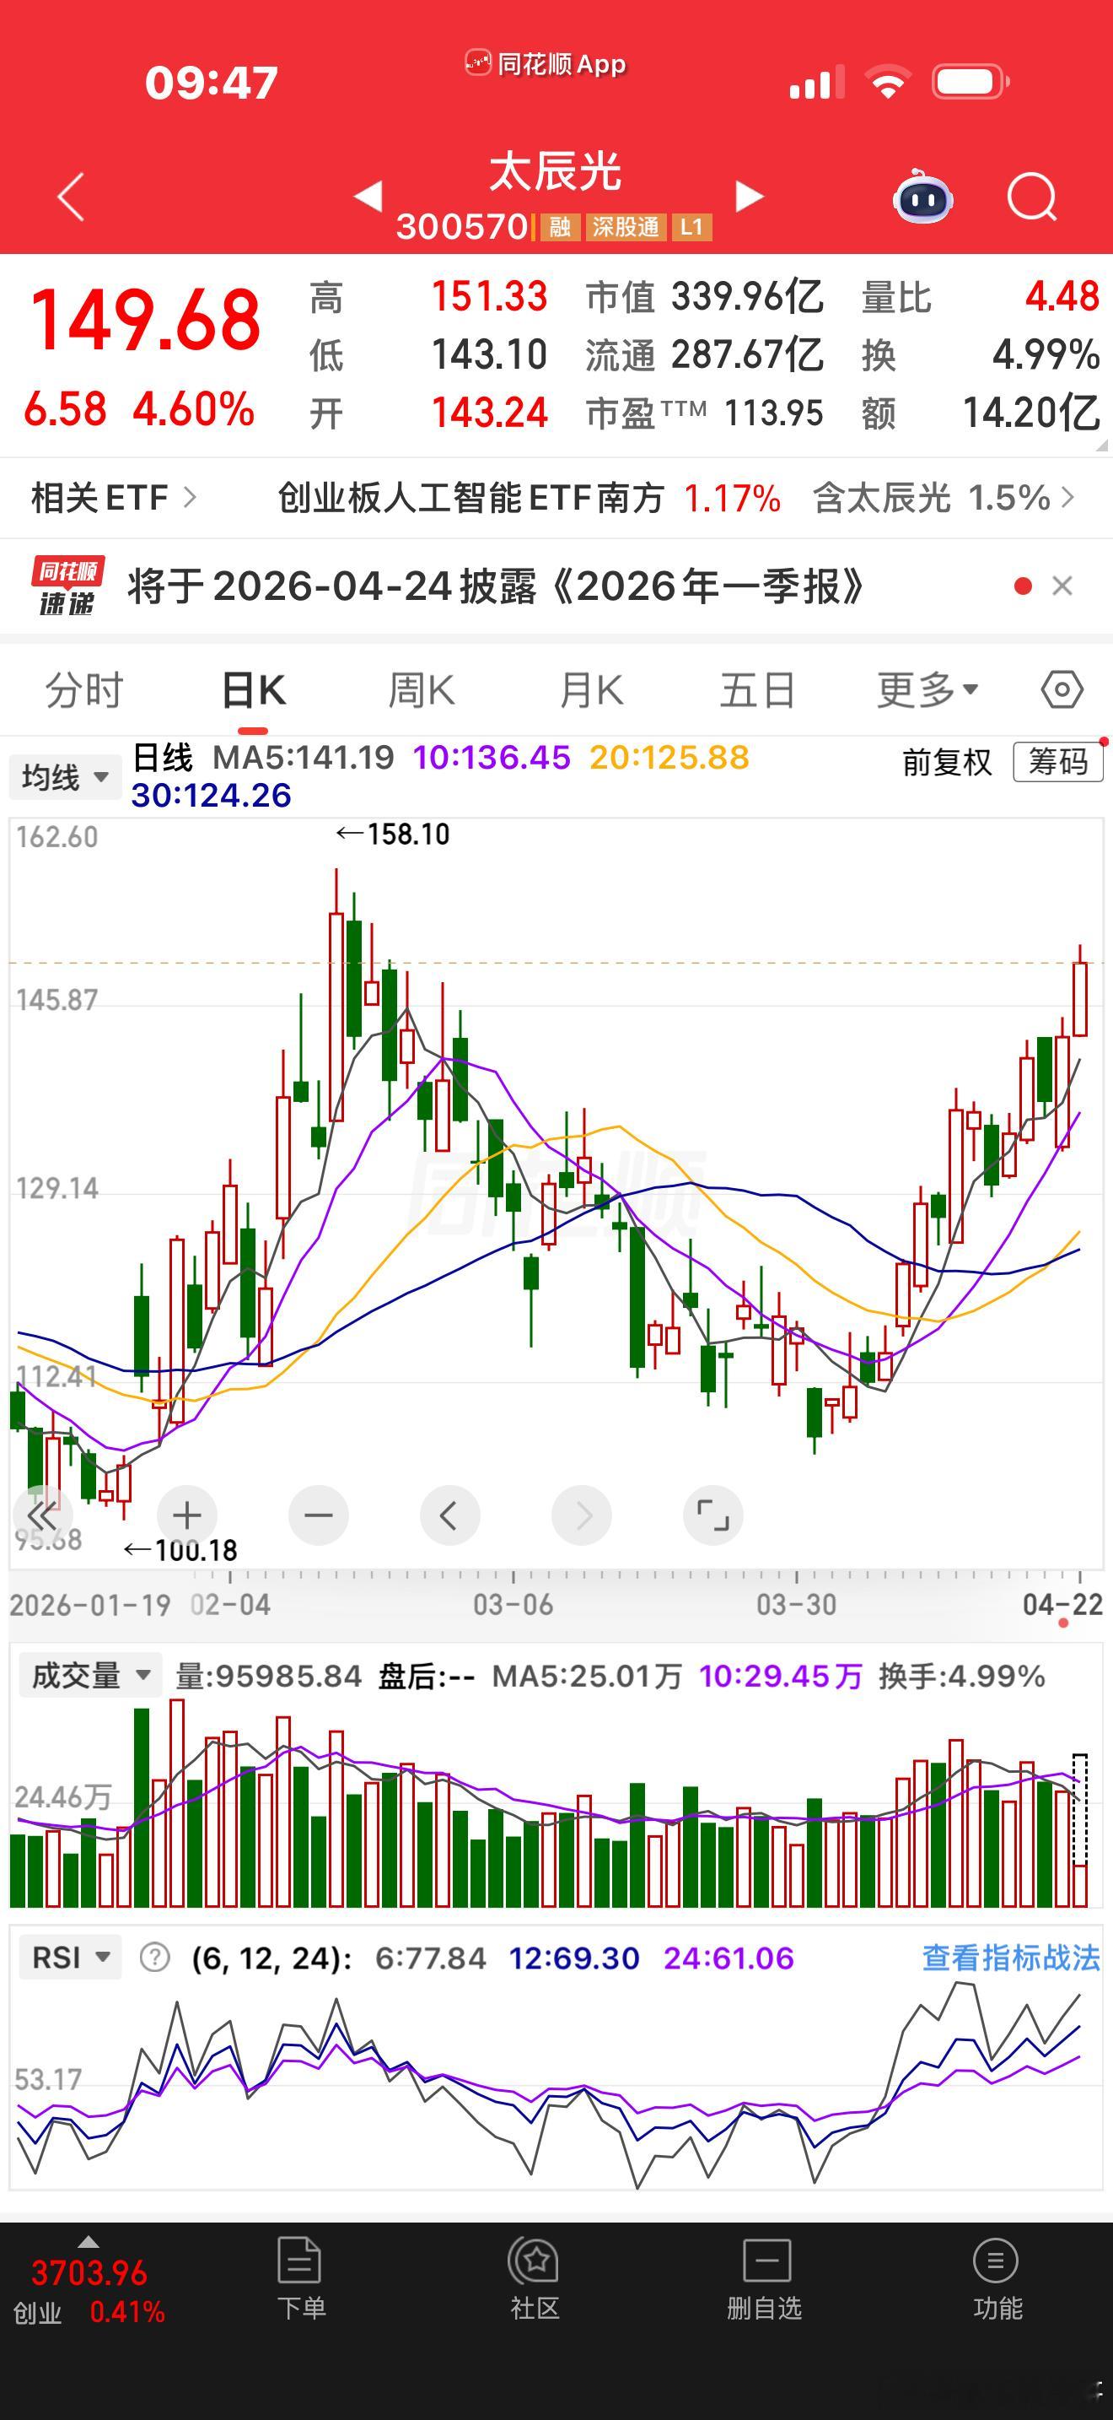Tap the 深股通 badge
This screenshot has width=1113, height=2420.
(x=625, y=227)
